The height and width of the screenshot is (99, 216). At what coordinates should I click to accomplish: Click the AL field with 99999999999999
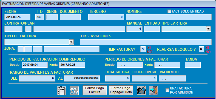click(82, 79)
